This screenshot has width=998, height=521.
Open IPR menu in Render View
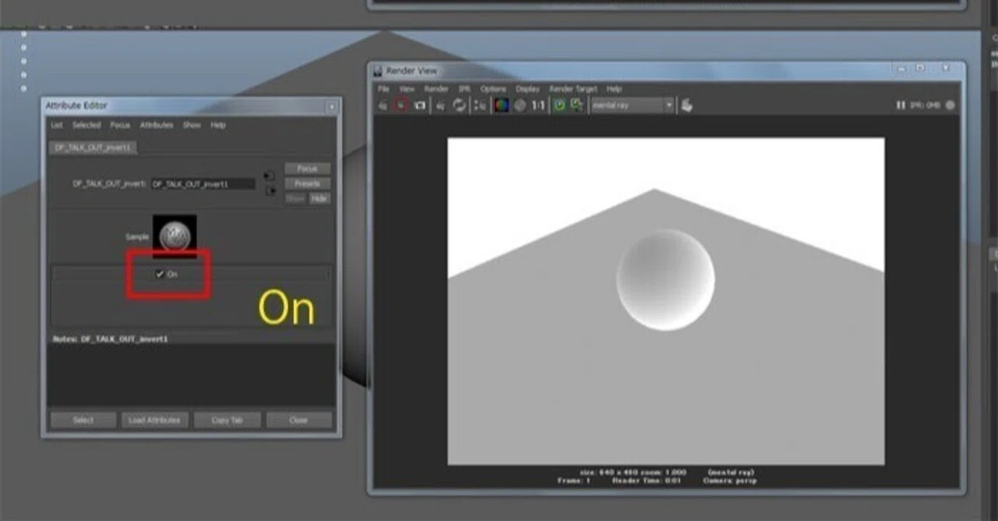[x=465, y=89]
